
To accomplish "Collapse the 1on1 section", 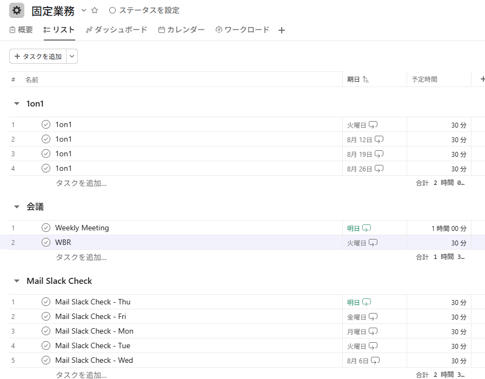I will [17, 104].
